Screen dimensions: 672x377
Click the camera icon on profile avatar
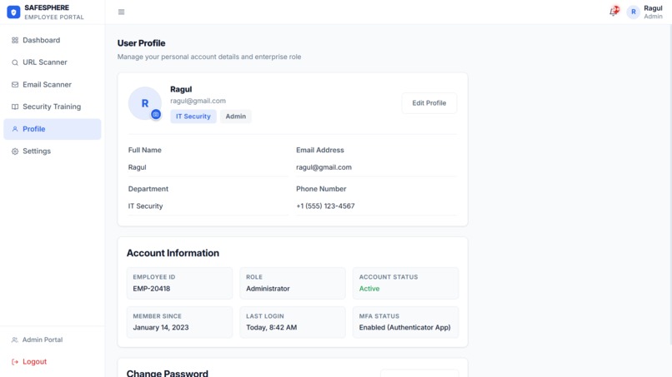(x=156, y=114)
